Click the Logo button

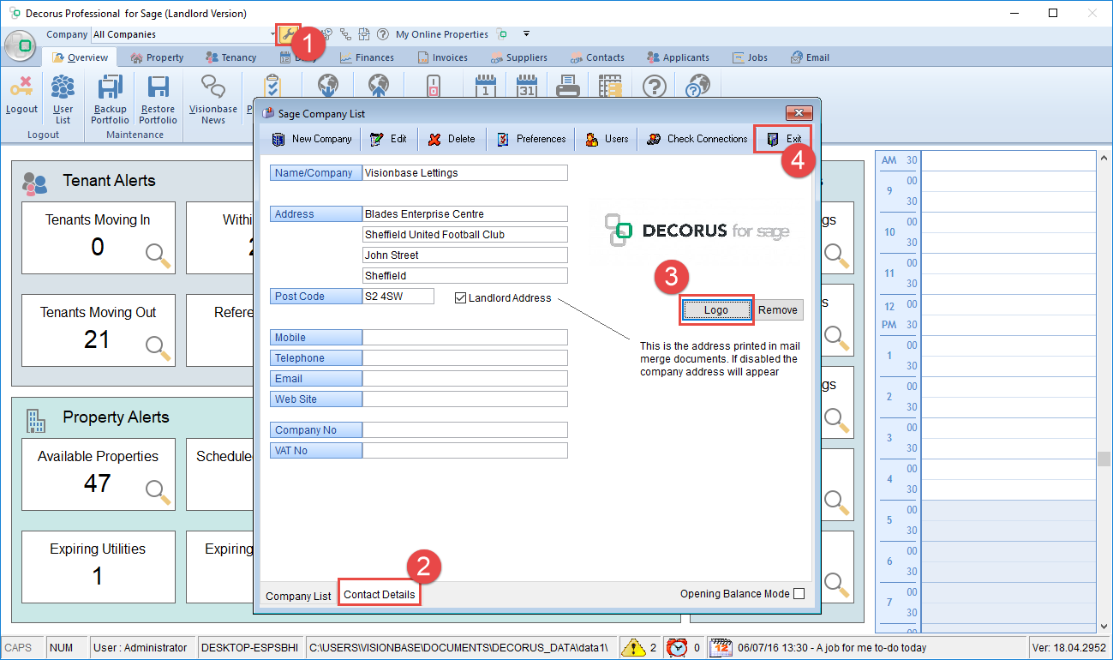(x=716, y=310)
